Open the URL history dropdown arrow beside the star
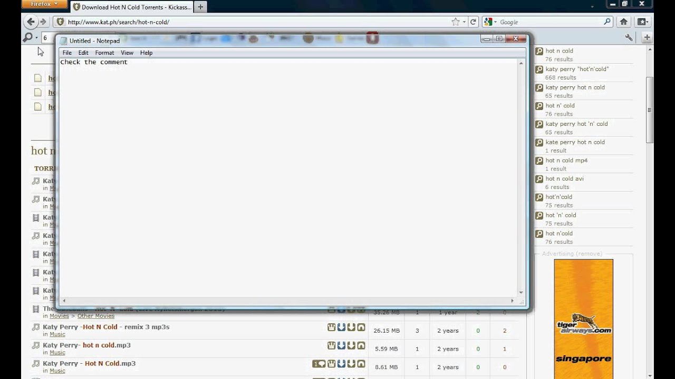The height and width of the screenshot is (379, 675). (464, 22)
